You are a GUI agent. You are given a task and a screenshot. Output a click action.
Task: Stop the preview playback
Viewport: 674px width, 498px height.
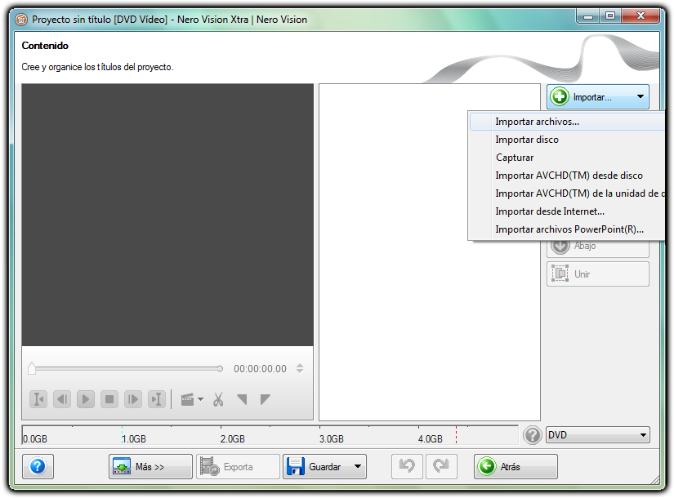click(x=109, y=399)
